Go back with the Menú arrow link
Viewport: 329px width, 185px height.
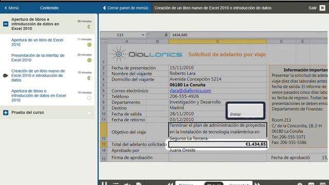click(11, 8)
